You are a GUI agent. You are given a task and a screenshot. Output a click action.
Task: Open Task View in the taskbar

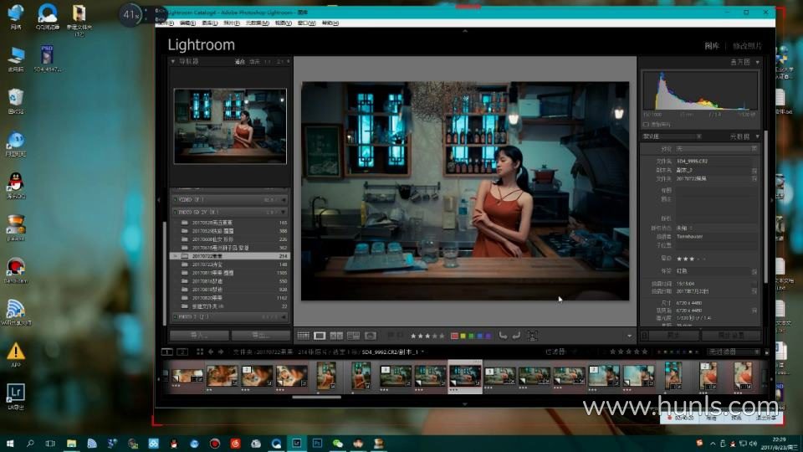click(x=50, y=444)
